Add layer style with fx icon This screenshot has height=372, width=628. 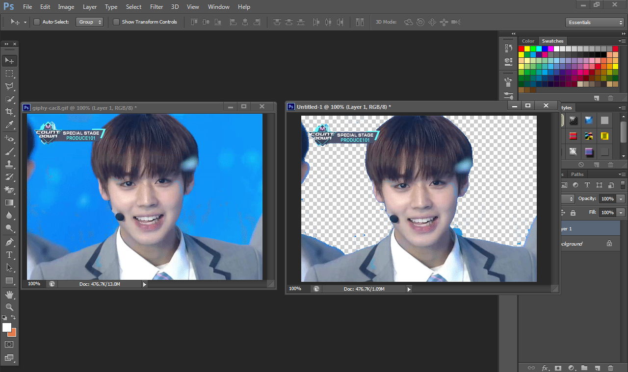(545, 368)
